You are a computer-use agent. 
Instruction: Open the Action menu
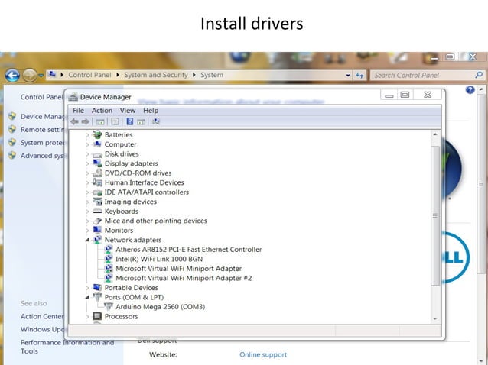coord(102,111)
